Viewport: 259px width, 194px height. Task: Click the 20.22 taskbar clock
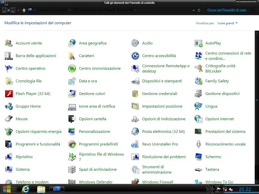245,189
